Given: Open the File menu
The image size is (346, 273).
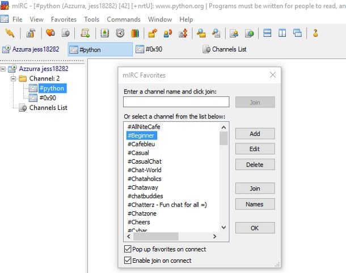Looking at the screenshot, I should 17,19.
